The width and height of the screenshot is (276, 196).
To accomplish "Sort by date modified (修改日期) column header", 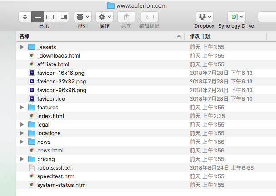I will 226,36.
